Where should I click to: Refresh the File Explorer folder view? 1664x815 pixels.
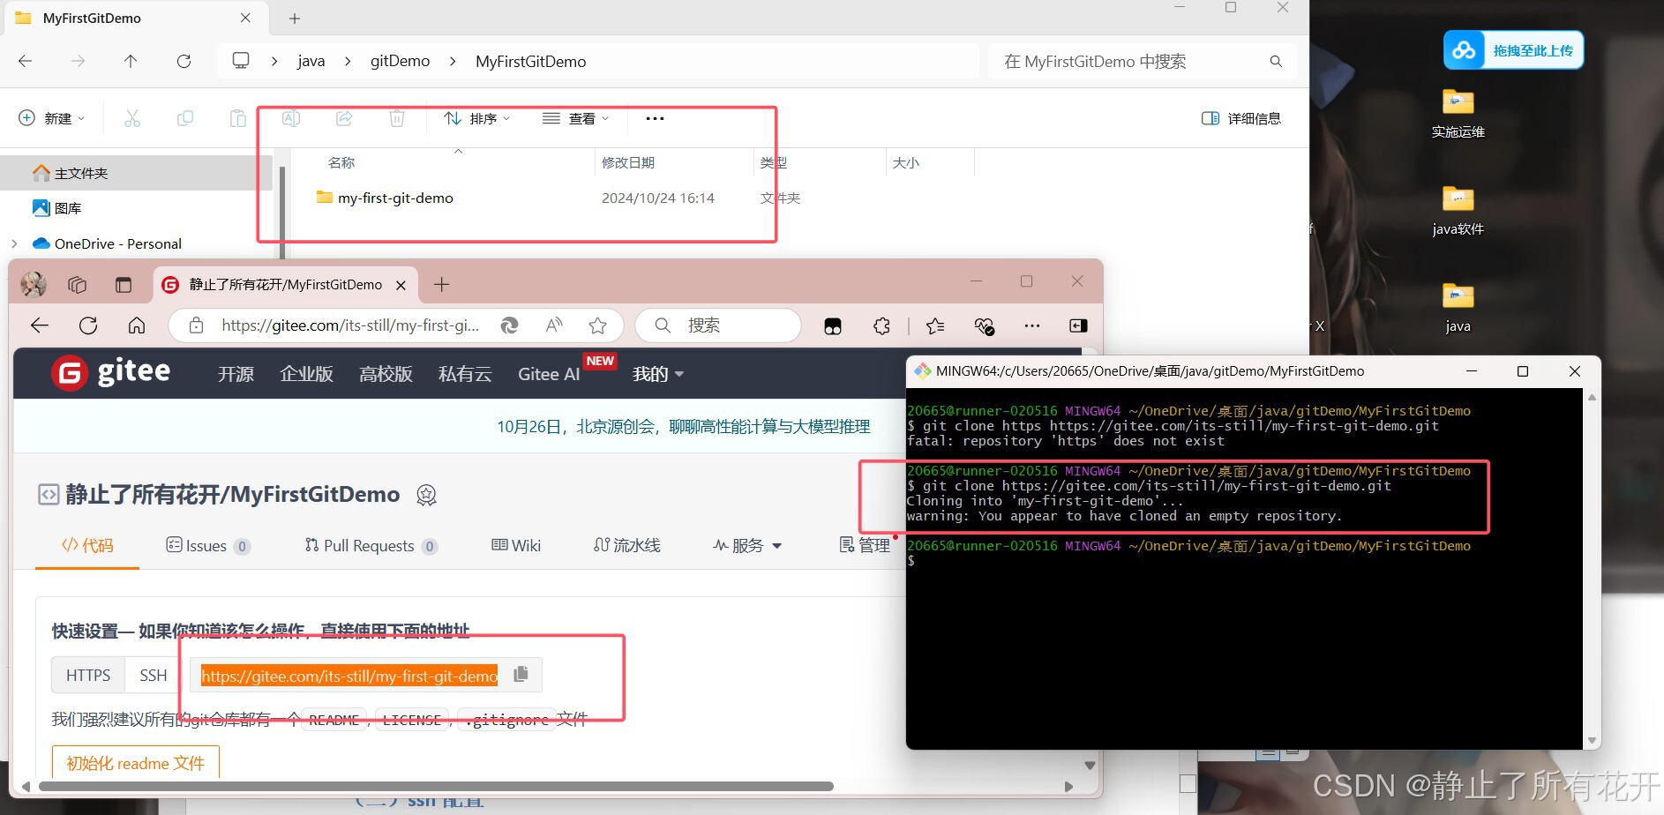coord(184,61)
